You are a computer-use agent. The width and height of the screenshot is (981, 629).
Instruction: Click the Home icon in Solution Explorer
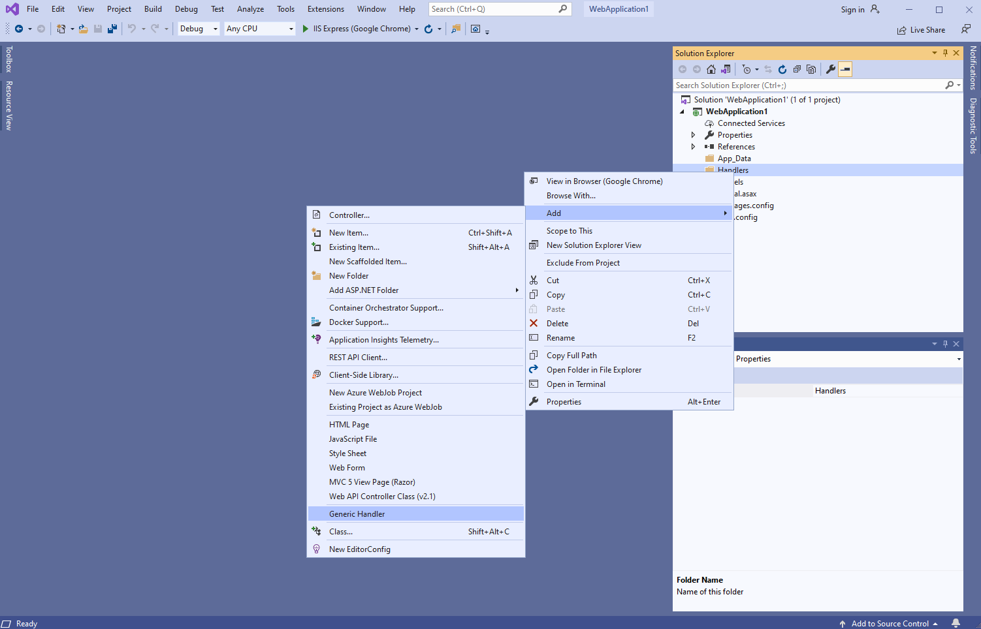coord(711,69)
